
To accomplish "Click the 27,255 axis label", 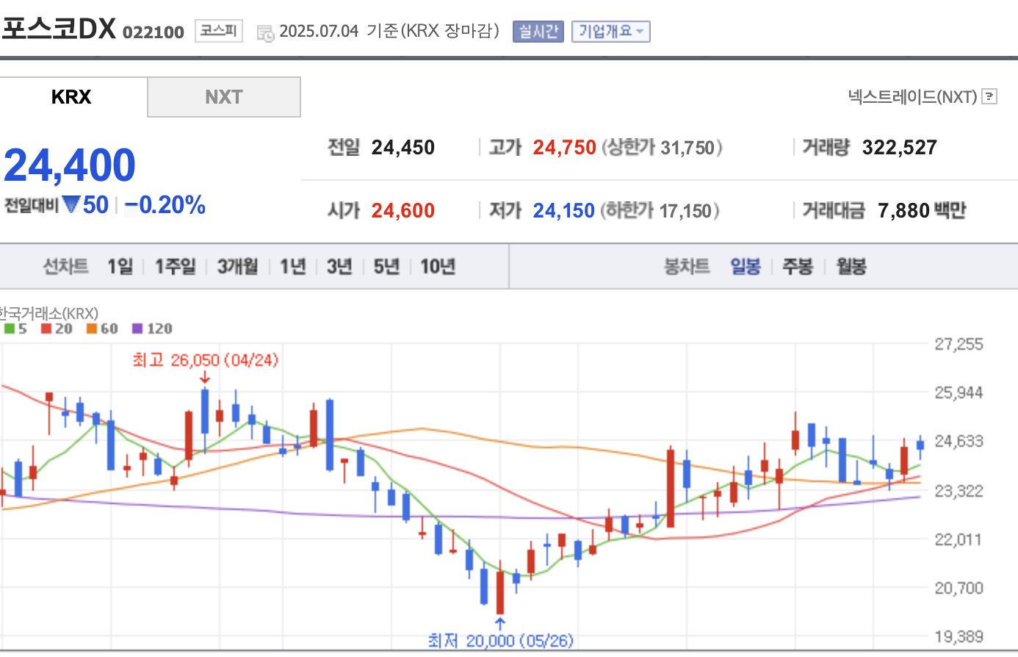I will click(x=959, y=344).
